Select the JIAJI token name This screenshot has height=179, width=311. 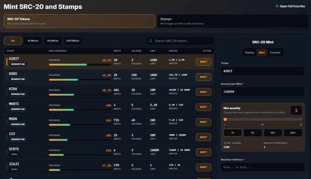pos(14,164)
